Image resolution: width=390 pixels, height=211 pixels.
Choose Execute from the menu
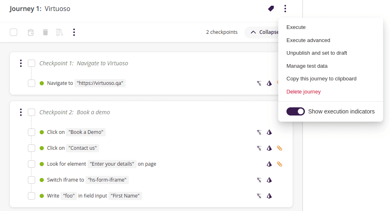[x=296, y=27]
